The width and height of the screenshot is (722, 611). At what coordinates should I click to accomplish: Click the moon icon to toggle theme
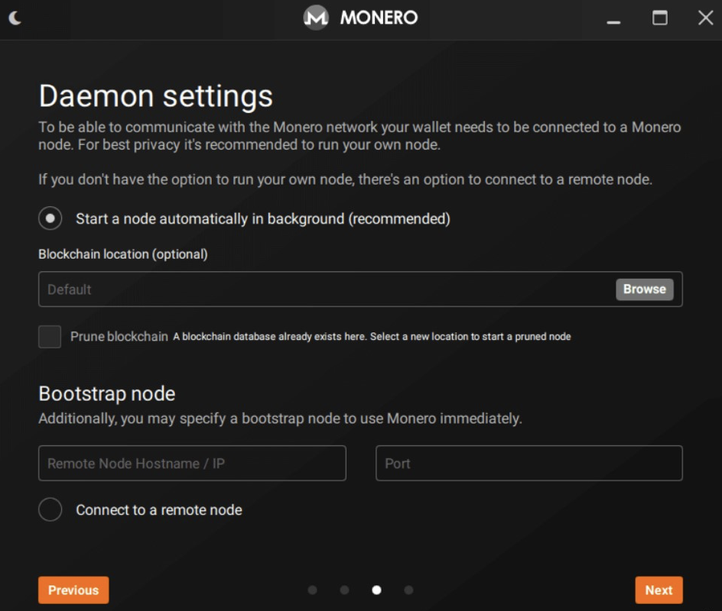click(x=14, y=17)
